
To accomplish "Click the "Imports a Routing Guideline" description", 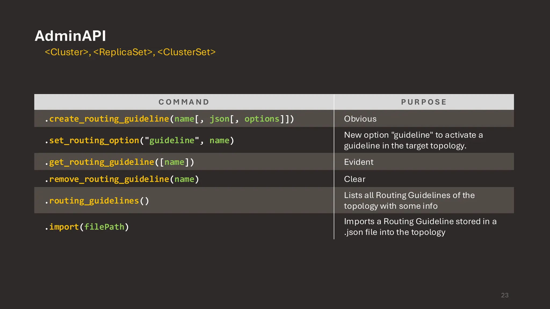I will [420, 227].
